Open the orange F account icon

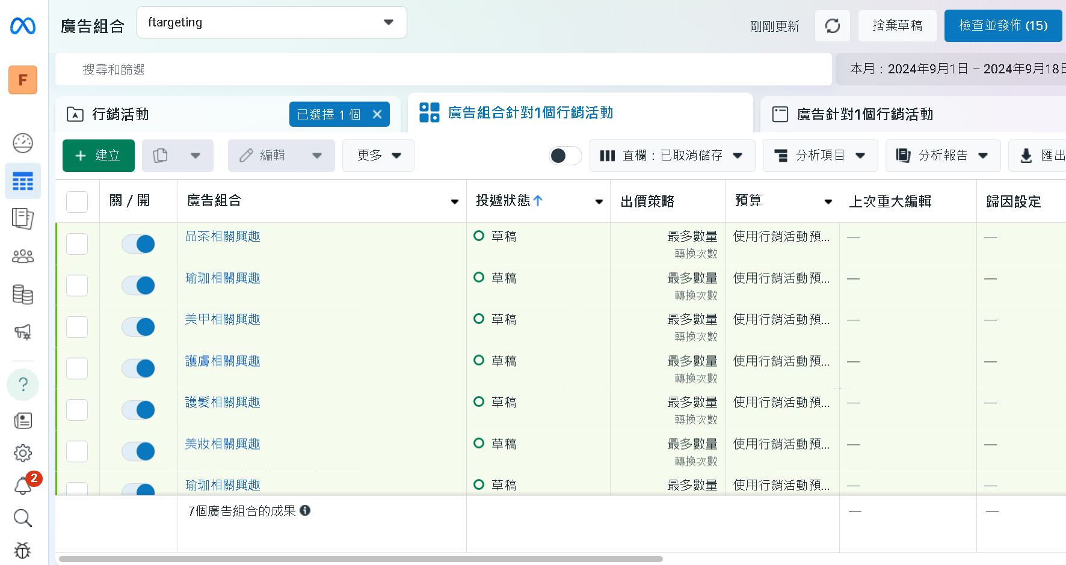(23, 80)
